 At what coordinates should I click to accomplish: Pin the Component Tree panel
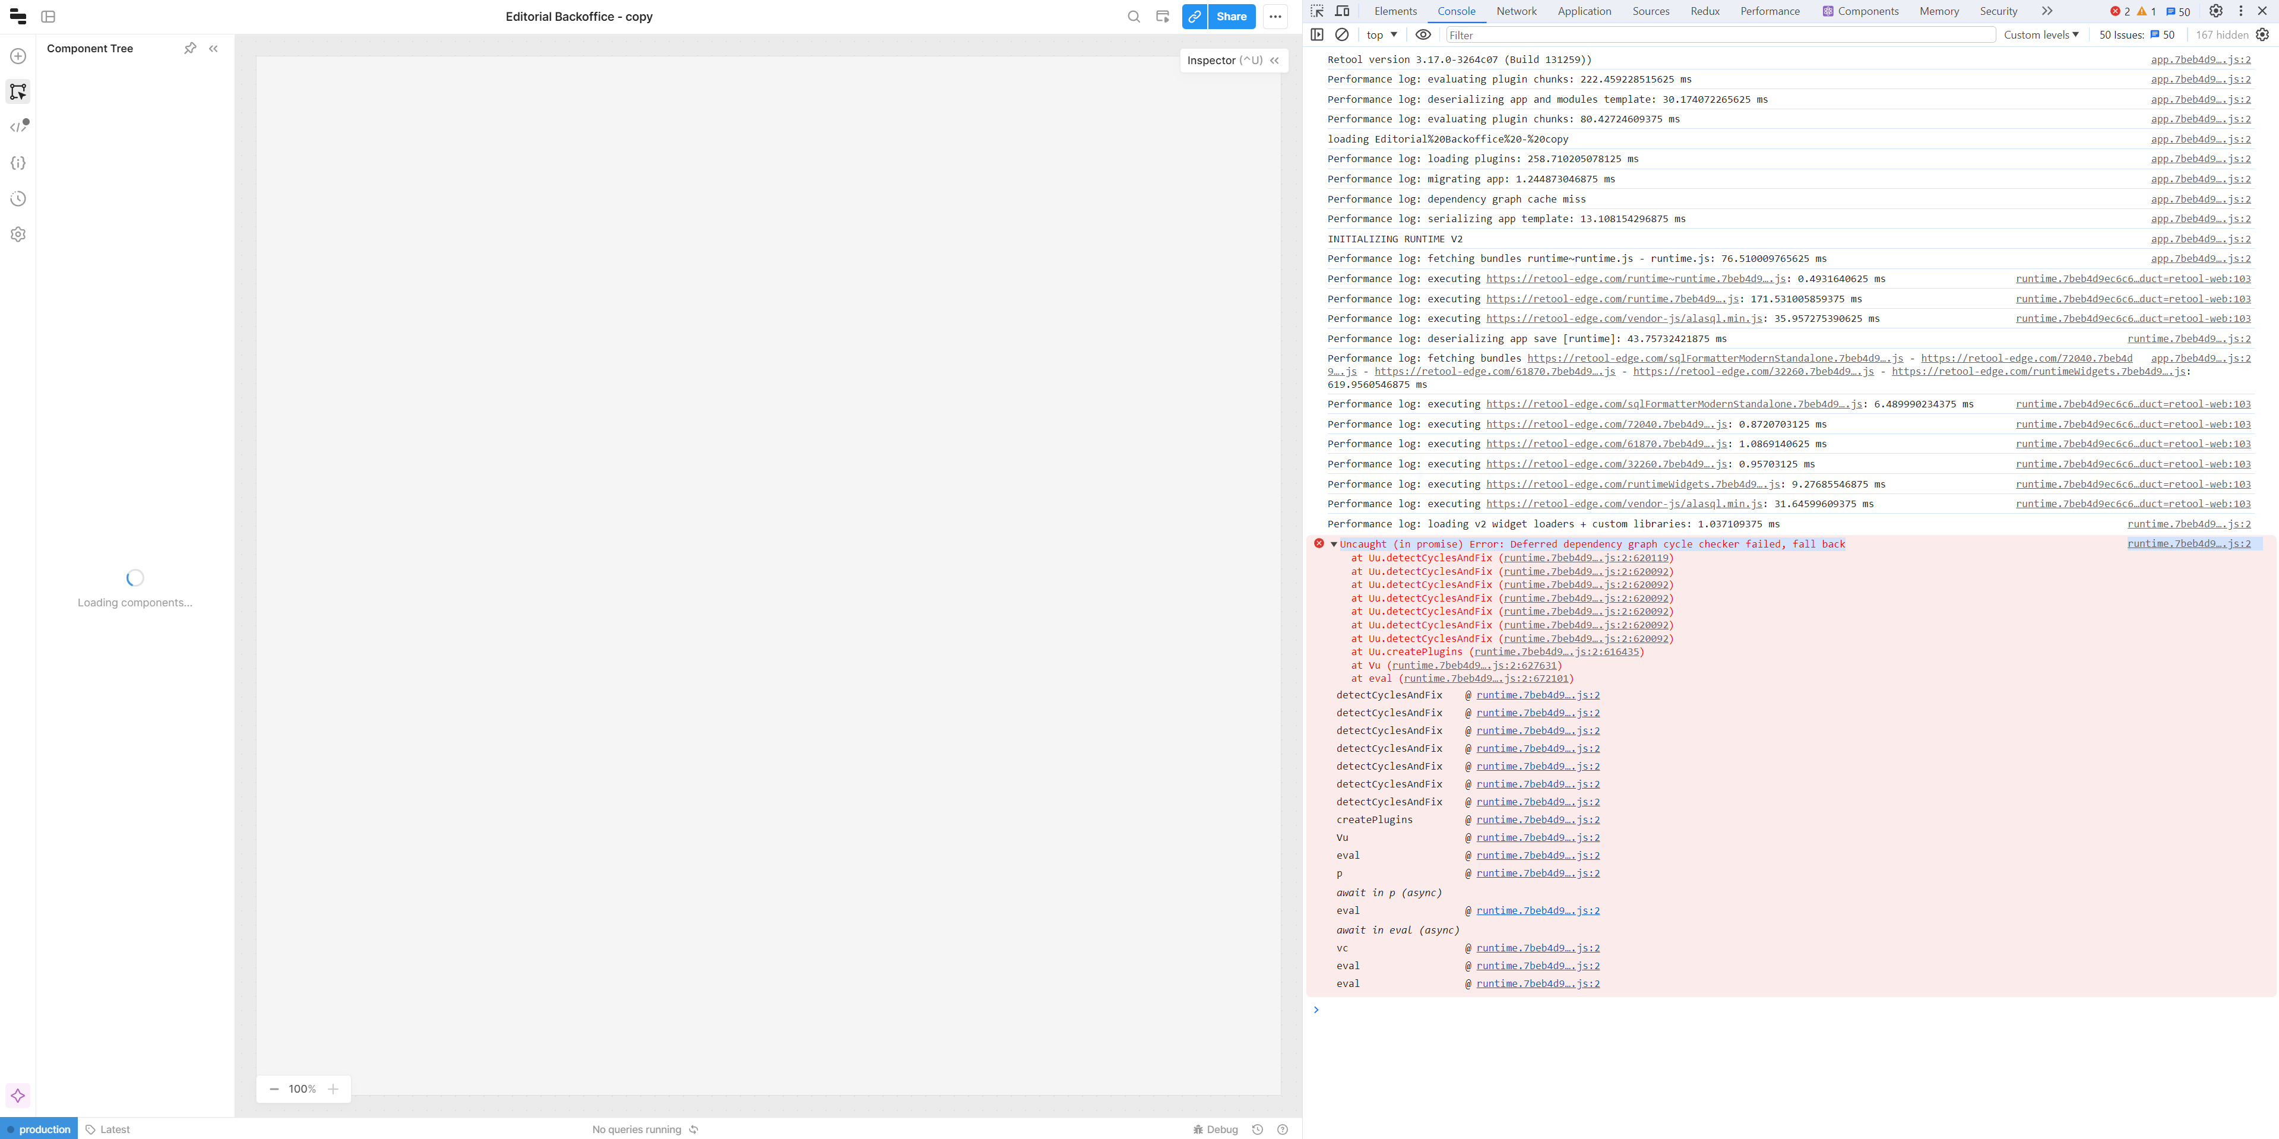(x=190, y=49)
